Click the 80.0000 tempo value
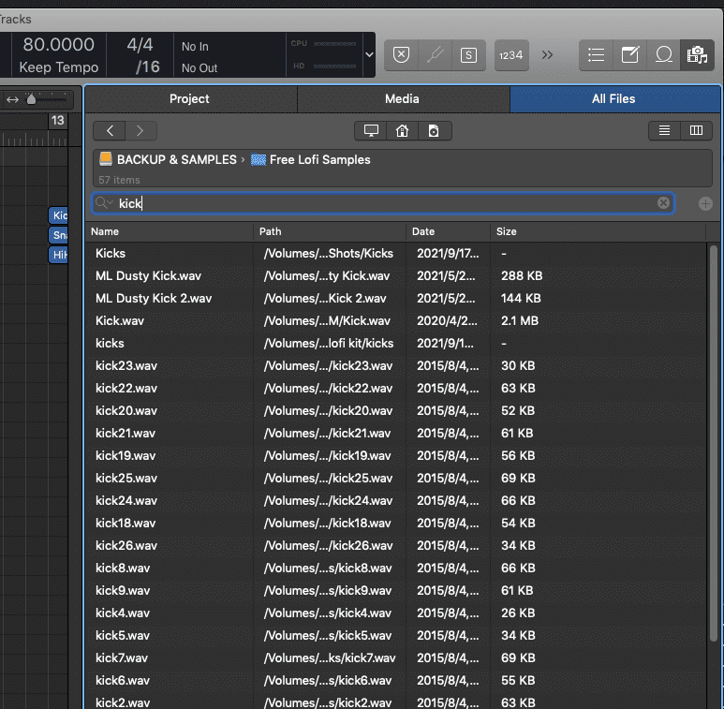The image size is (724, 709). (59, 44)
